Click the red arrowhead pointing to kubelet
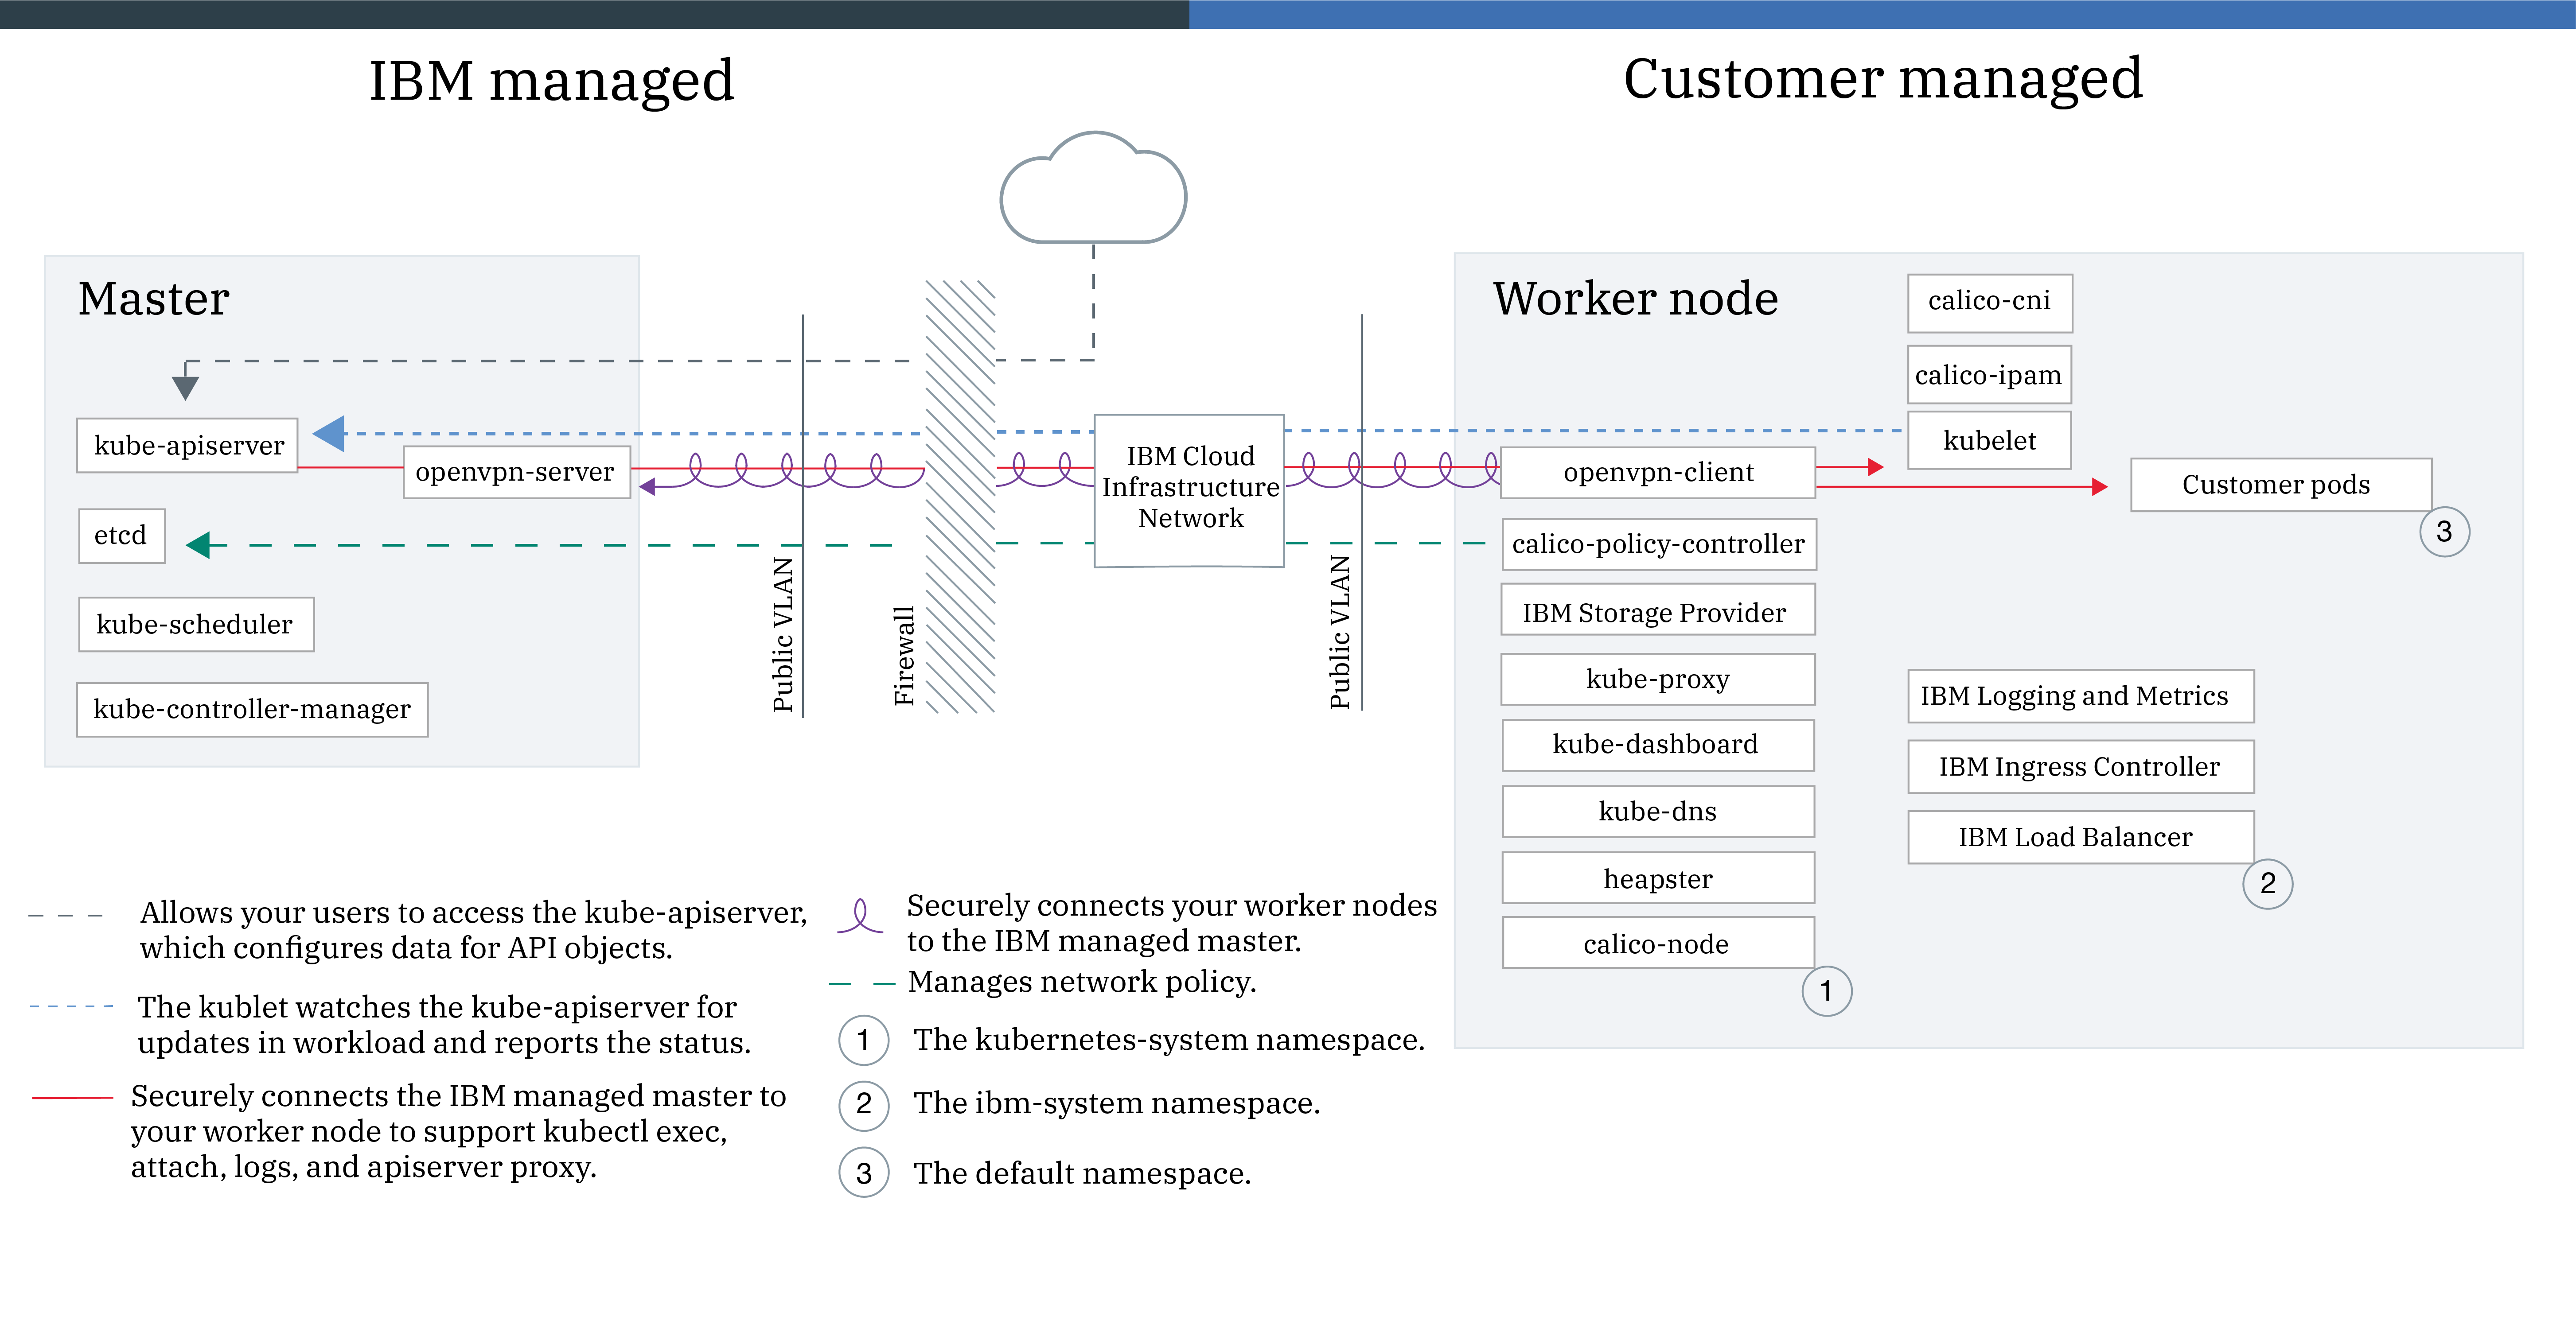Screen dimensions: 2576x1328 tap(1876, 466)
